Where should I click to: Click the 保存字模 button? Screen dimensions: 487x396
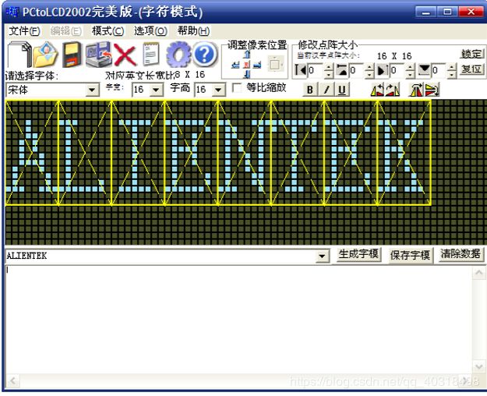pyautogui.click(x=410, y=255)
